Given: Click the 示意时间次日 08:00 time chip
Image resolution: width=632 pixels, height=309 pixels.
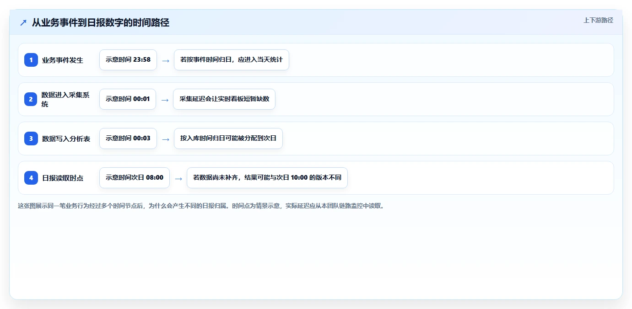Looking at the screenshot, I should click(x=135, y=178).
